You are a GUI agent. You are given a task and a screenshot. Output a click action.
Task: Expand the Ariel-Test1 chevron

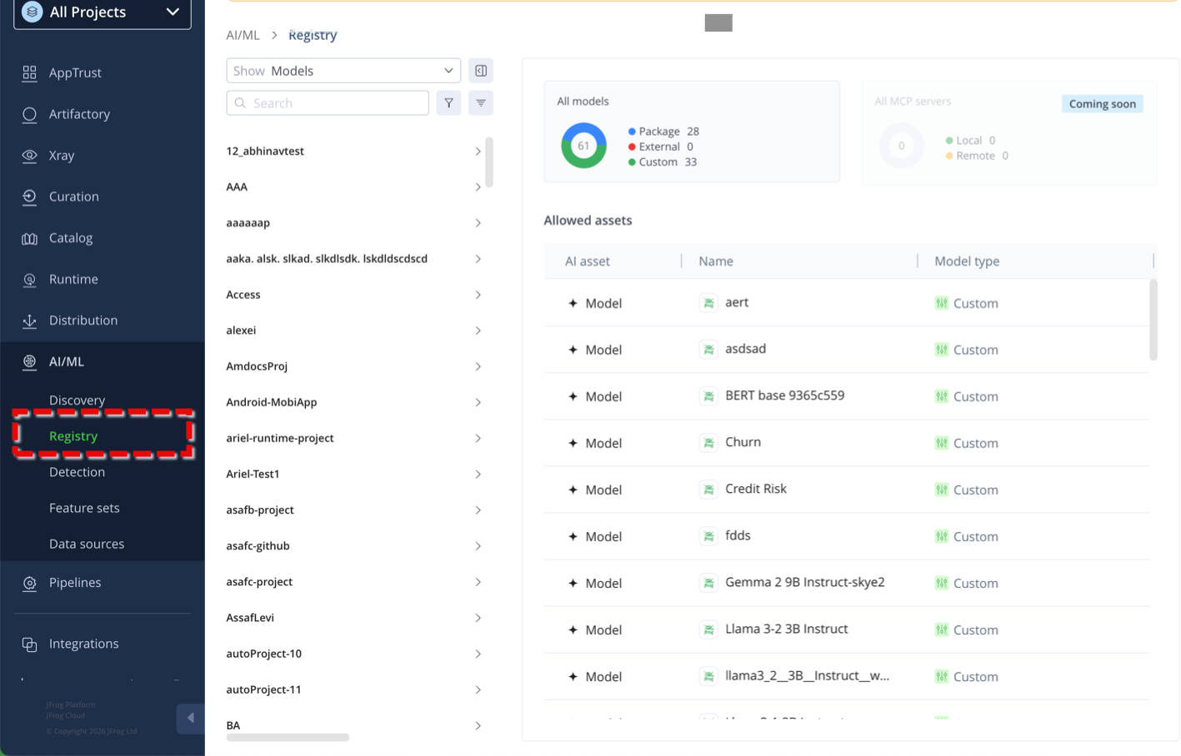478,474
